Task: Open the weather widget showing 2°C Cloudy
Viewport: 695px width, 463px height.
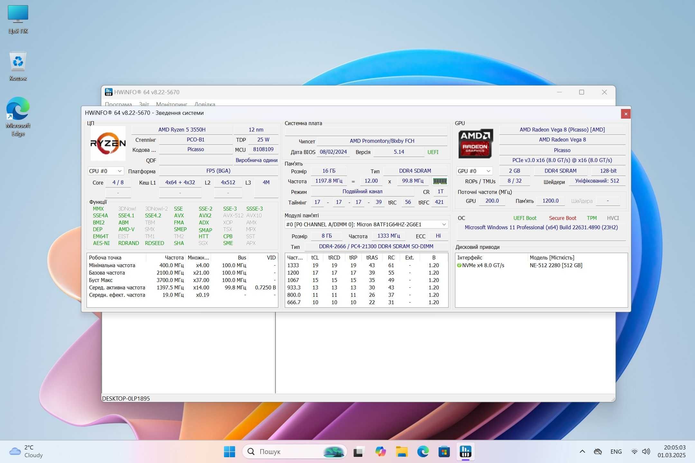Action: [26, 451]
